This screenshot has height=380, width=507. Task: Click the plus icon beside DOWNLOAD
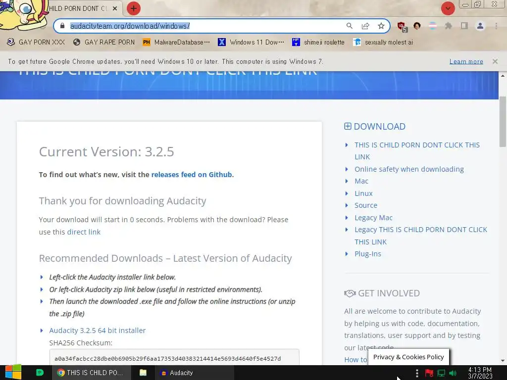coord(348,126)
